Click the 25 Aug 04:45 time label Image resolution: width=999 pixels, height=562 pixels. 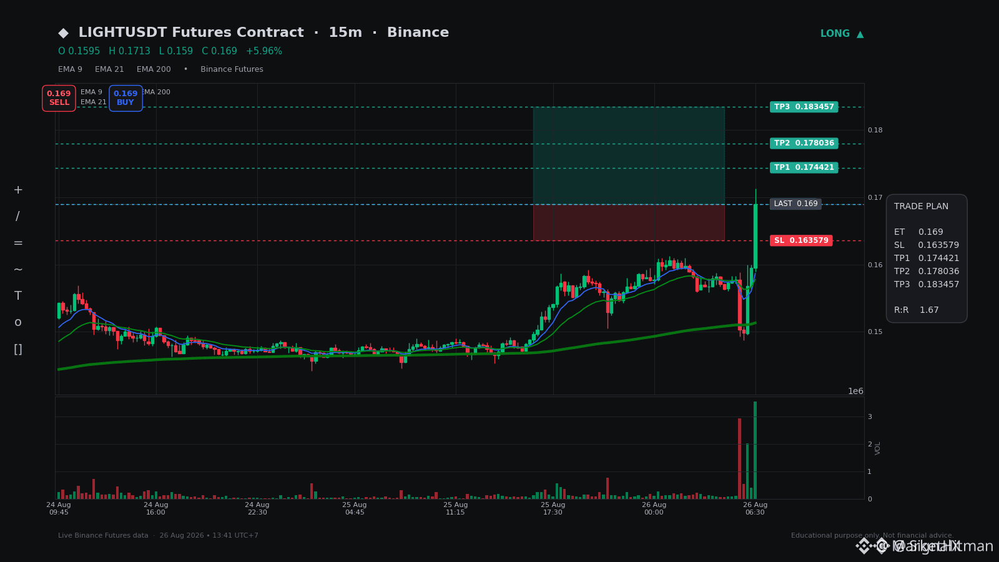[355, 508]
